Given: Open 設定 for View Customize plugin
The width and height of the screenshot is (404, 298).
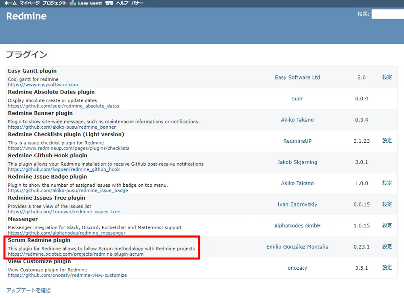Looking at the screenshot, I should pos(387,268).
